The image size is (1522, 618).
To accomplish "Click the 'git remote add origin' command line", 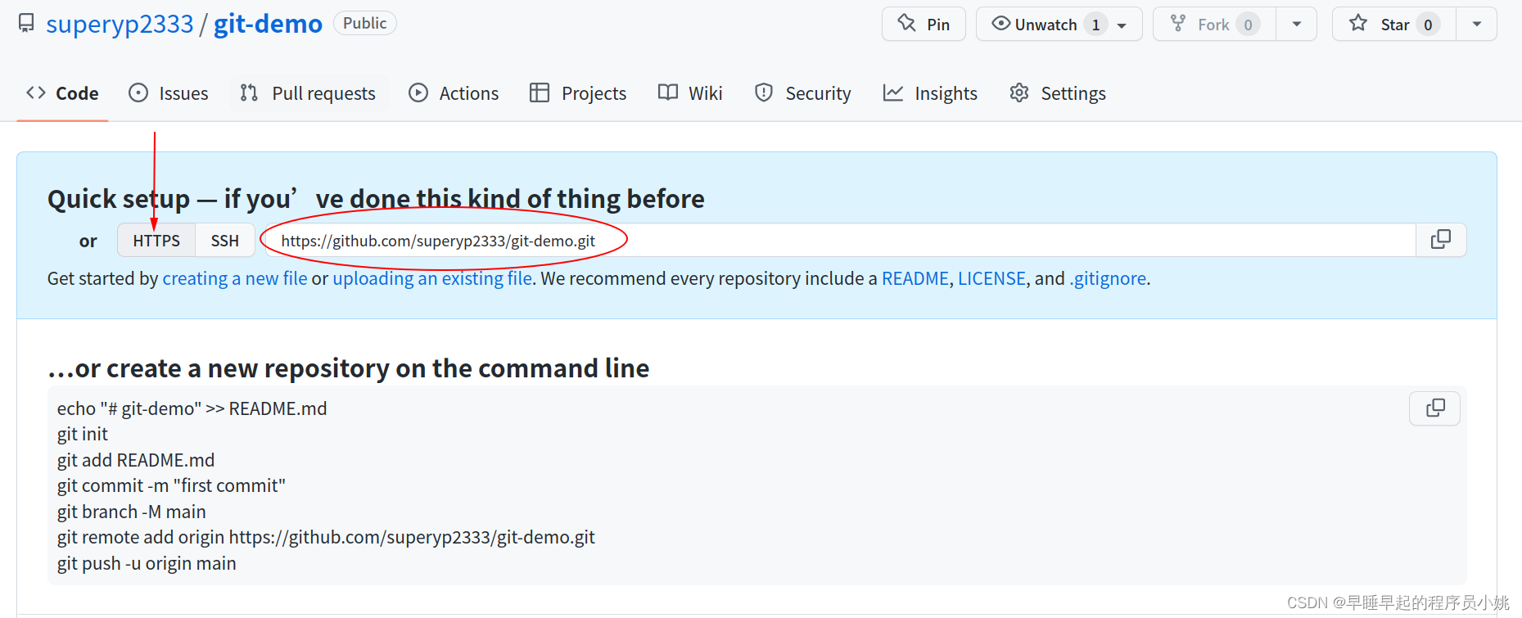I will 326,537.
